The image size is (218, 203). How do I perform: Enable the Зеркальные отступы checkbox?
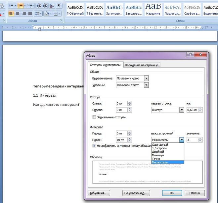94,117
